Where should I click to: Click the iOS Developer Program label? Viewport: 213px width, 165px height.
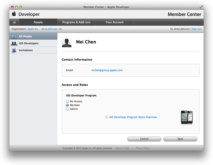(x=81, y=95)
